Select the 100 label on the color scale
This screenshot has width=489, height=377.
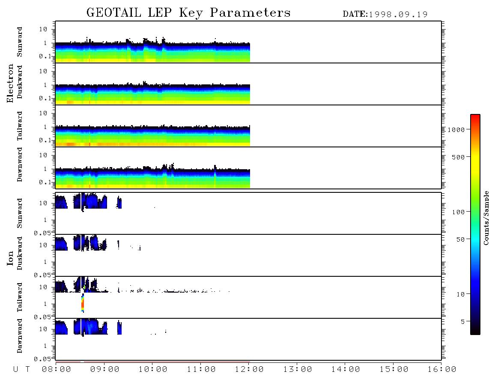459,212
